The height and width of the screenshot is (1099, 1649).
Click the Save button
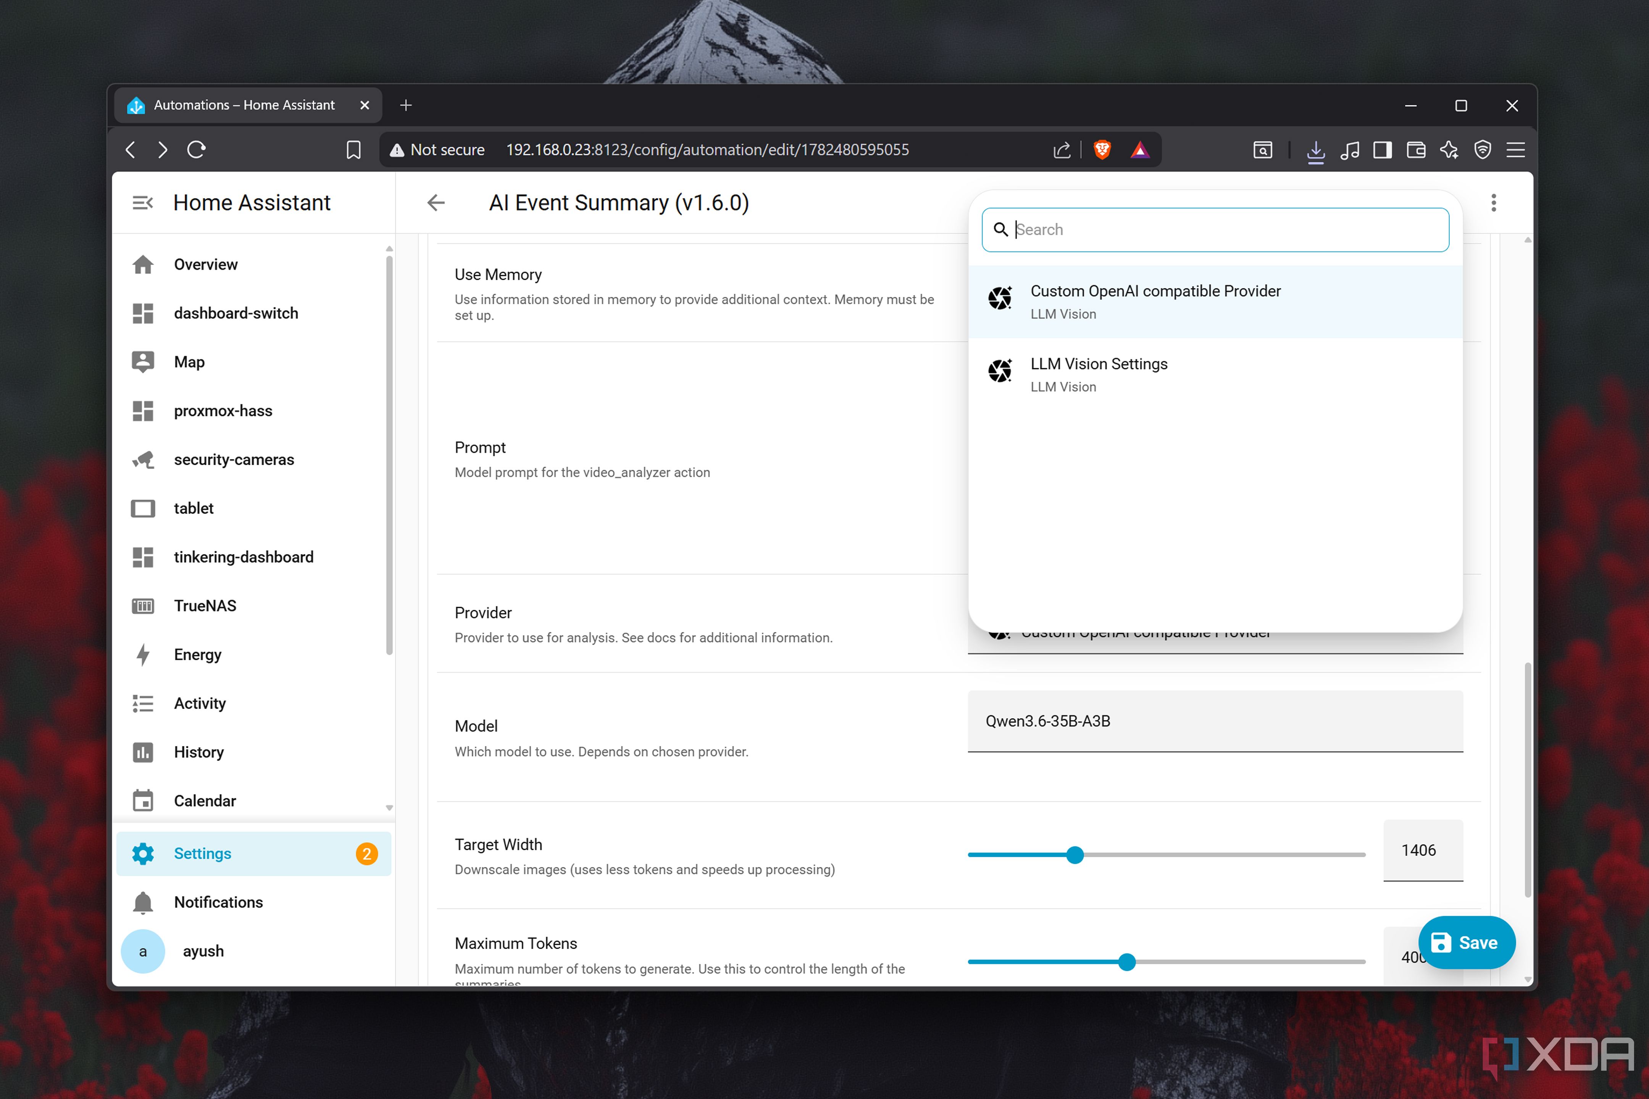(x=1467, y=943)
